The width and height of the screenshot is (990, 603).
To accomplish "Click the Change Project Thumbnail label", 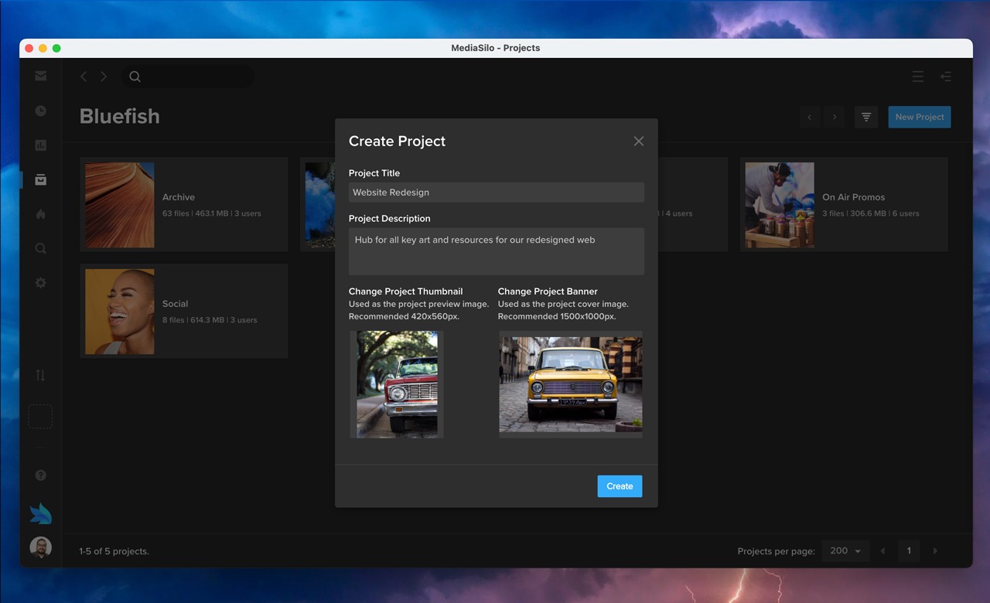I will tap(406, 291).
